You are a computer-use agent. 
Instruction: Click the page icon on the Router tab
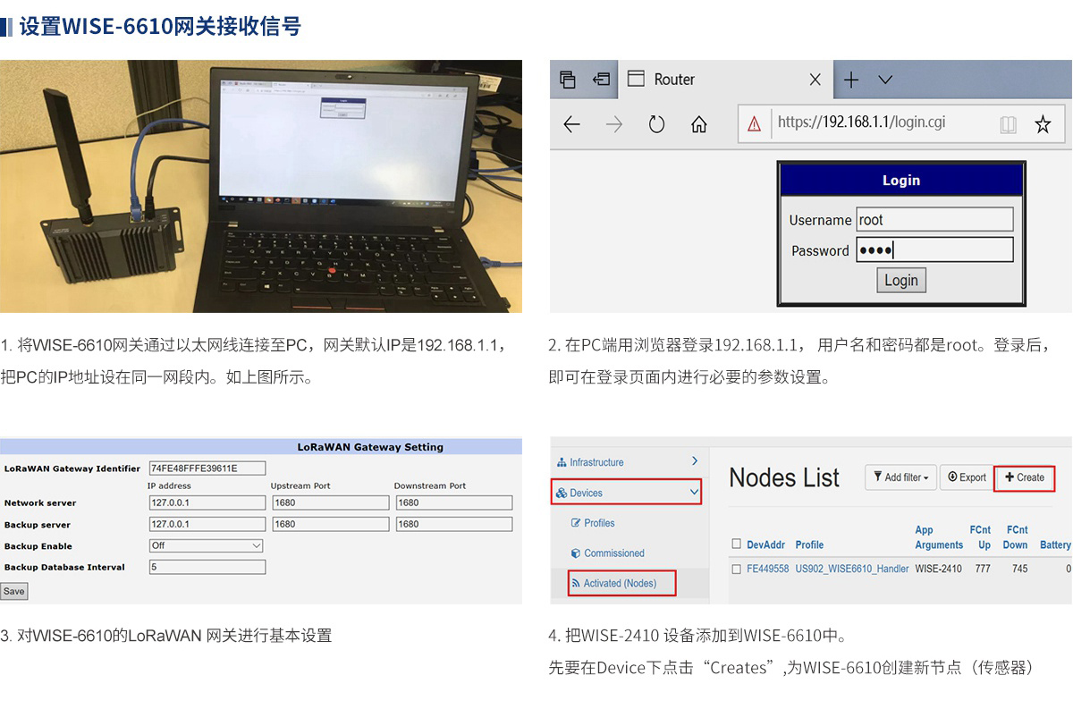tap(636, 79)
